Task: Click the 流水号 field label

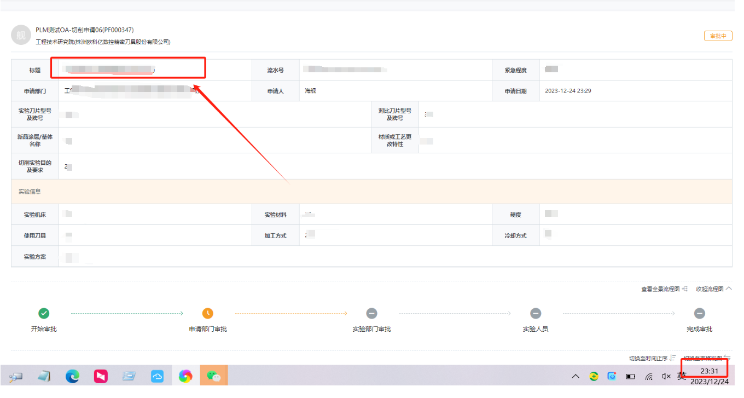Action: 275,70
